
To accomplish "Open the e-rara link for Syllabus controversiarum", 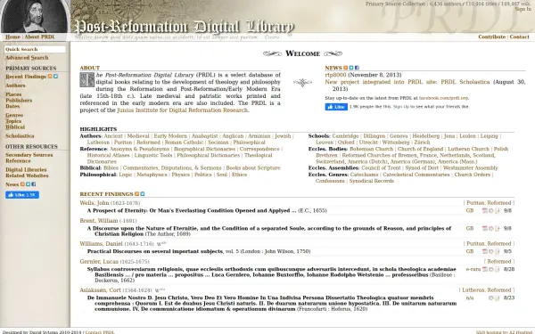I will click(x=473, y=269).
